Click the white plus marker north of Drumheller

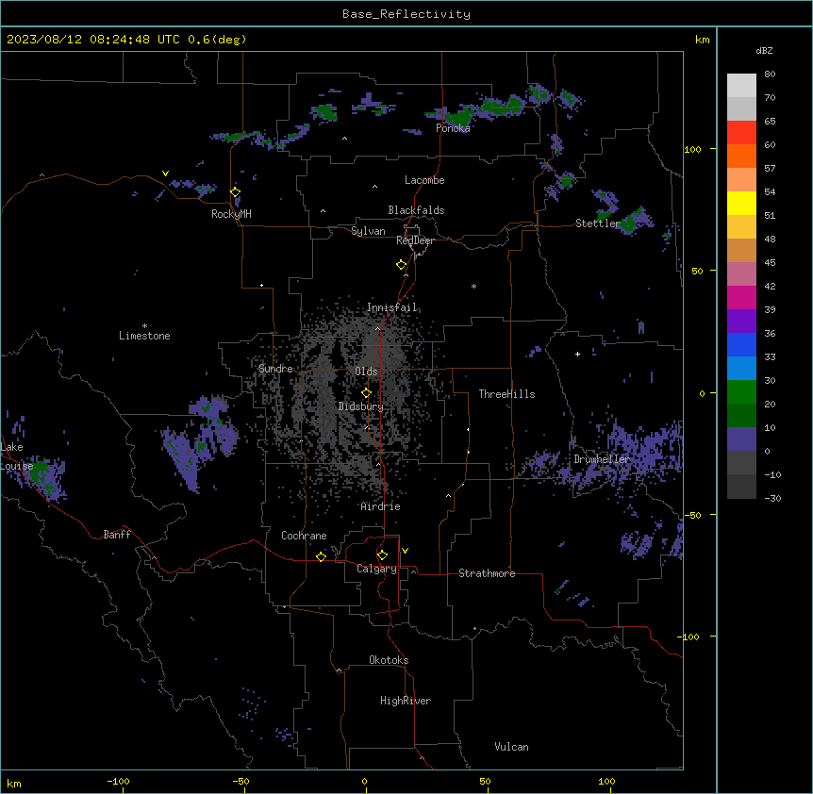coord(577,354)
